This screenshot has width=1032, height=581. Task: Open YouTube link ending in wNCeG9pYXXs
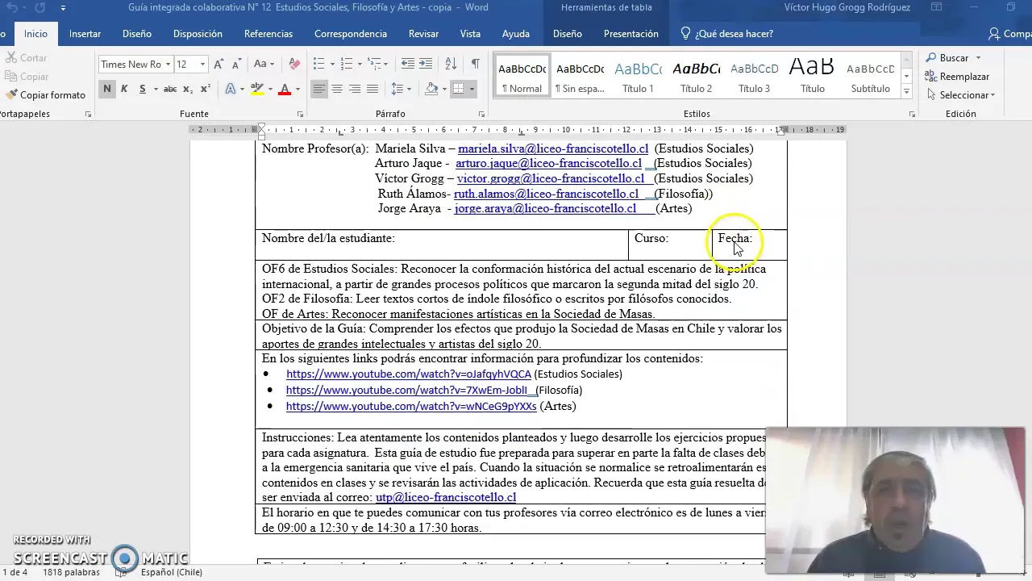pos(411,407)
